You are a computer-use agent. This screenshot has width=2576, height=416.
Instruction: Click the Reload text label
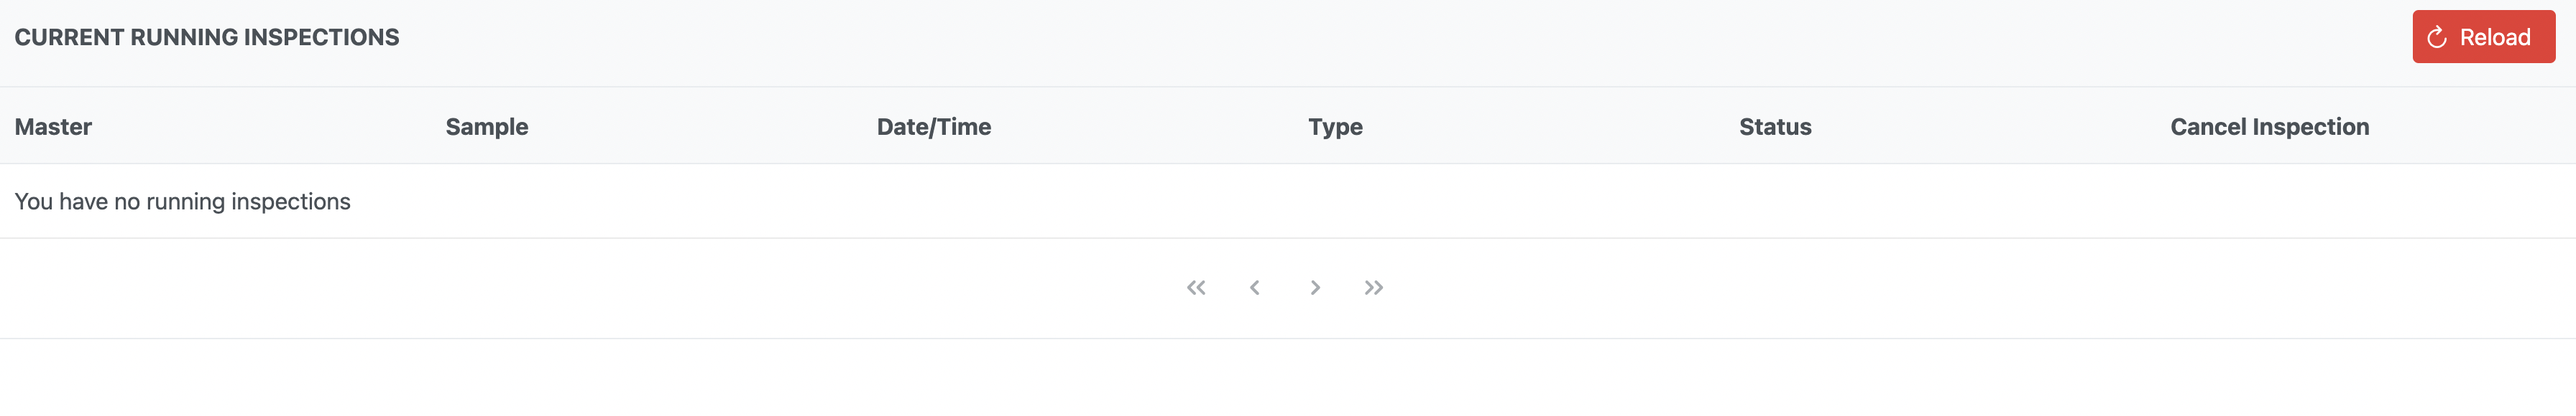coord(2495,38)
